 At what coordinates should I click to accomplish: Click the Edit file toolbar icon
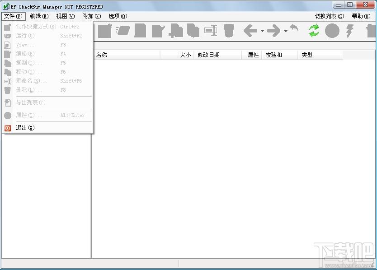158,31
